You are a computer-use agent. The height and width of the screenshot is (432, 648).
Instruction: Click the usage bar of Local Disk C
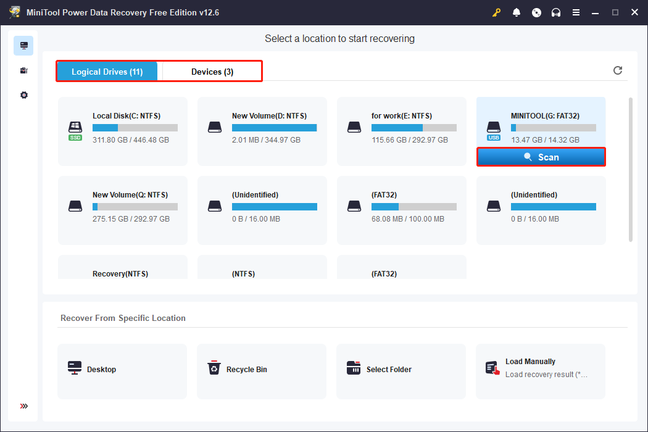(135, 128)
